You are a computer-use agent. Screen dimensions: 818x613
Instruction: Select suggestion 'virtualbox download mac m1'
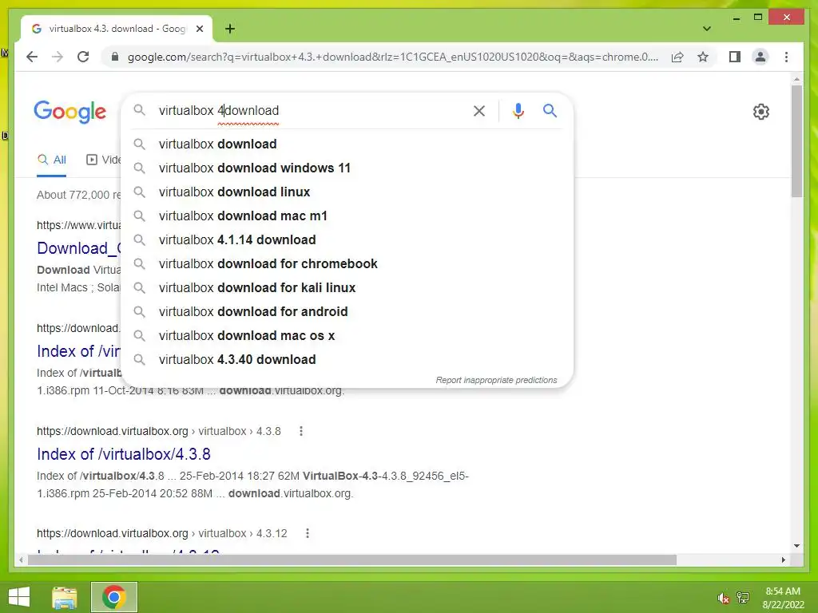(x=347, y=216)
